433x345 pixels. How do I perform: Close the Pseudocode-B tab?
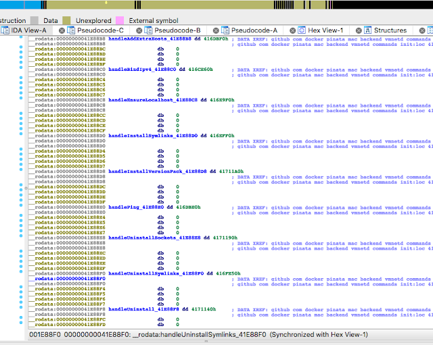pyautogui.click(x=139, y=30)
